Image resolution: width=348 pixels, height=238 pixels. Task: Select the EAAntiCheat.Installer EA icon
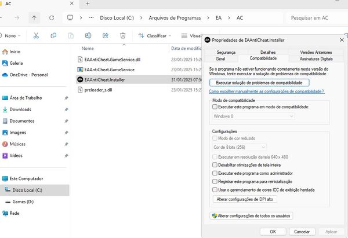[x=80, y=79]
